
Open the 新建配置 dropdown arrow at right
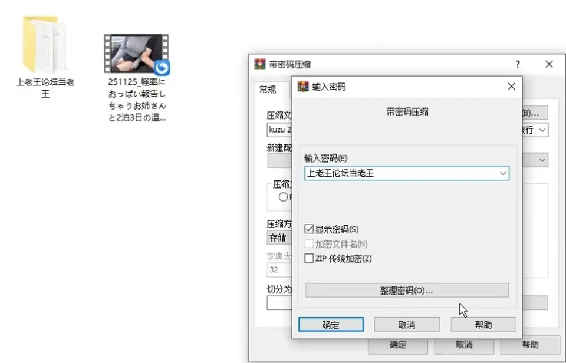click(x=542, y=160)
